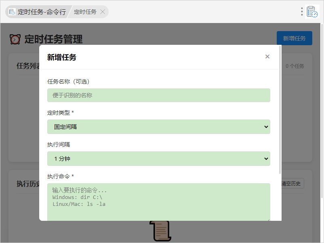Viewport: 324px width, 243px height.
Task: Expand the 执行间隔 dropdown showing 1 分钟
Action: coord(158,159)
